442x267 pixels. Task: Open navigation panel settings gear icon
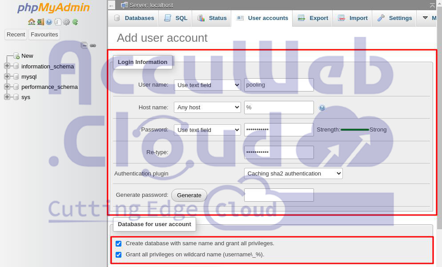66,22
